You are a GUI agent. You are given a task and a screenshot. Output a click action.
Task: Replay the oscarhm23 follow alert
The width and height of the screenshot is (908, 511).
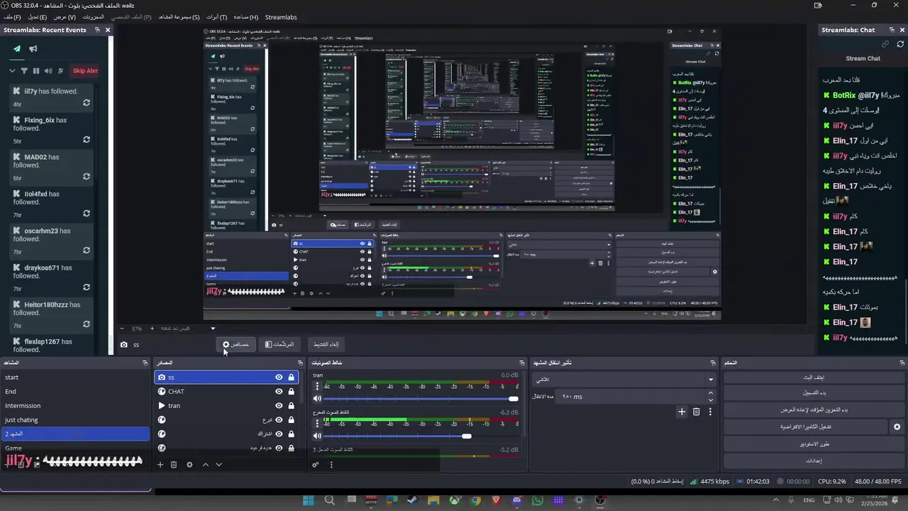pos(87,251)
